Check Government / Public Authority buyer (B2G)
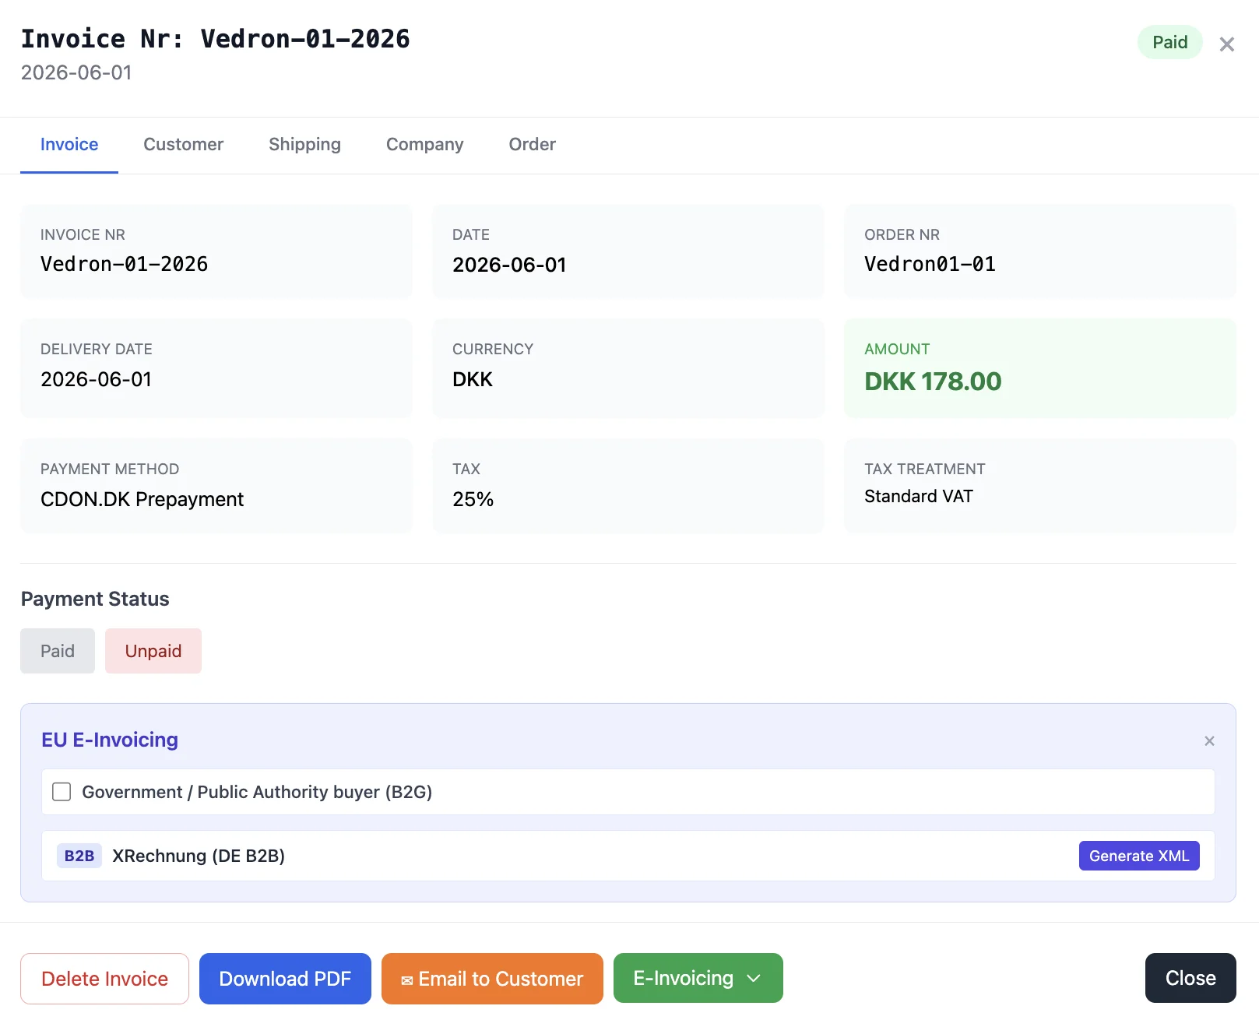 [x=62, y=792]
